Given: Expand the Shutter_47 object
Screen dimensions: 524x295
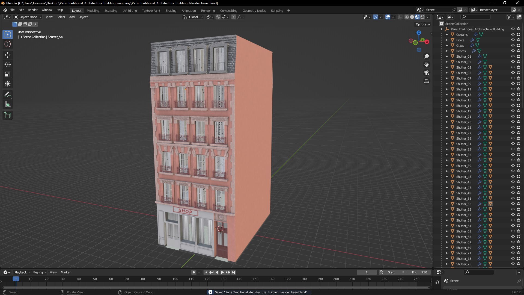Looking at the screenshot, I should click(447, 188).
